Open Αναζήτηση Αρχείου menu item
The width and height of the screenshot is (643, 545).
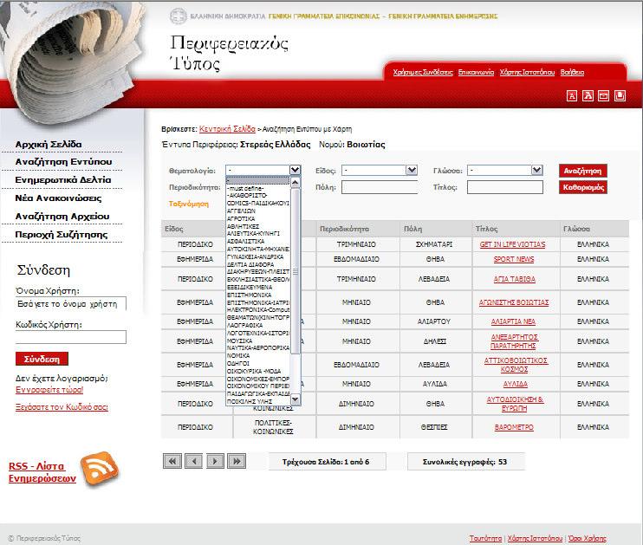(62, 217)
